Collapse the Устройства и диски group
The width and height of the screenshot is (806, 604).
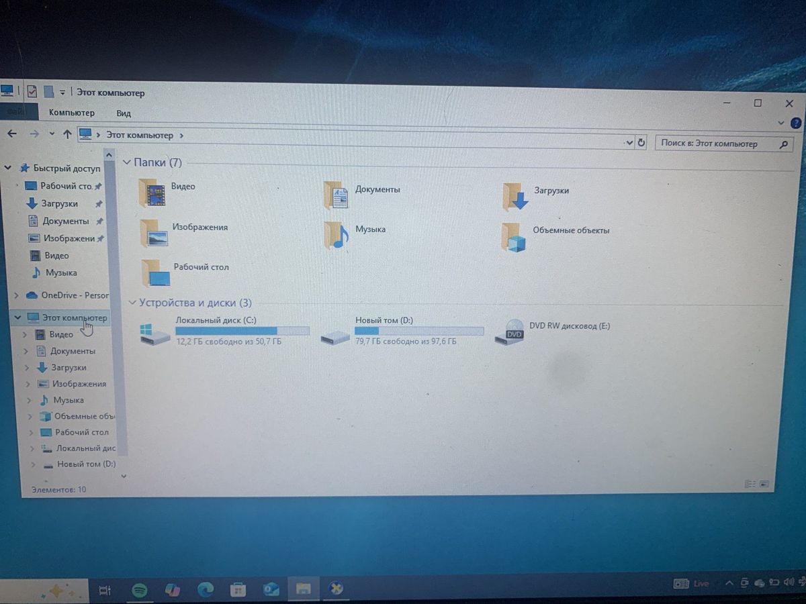132,303
